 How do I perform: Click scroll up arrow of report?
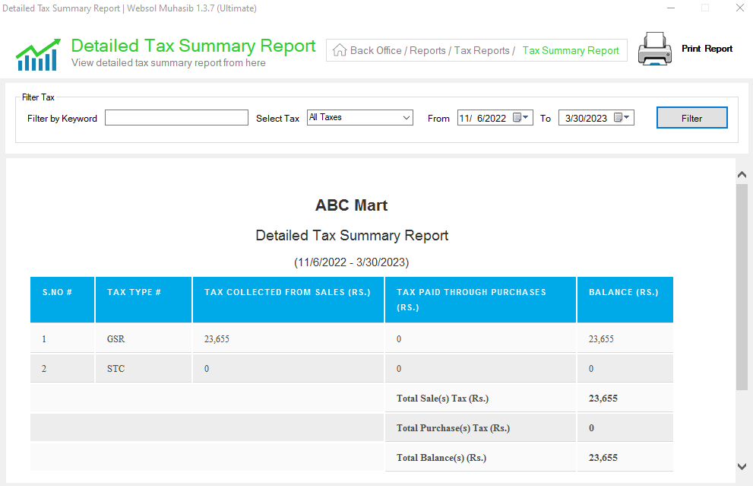[x=742, y=174]
